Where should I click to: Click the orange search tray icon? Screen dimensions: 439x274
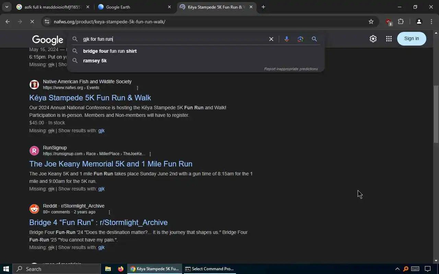click(x=406, y=269)
